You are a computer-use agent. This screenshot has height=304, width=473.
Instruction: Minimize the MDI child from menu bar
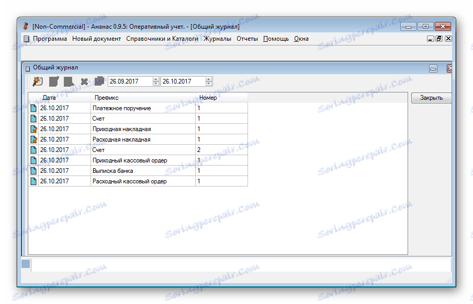431,39
